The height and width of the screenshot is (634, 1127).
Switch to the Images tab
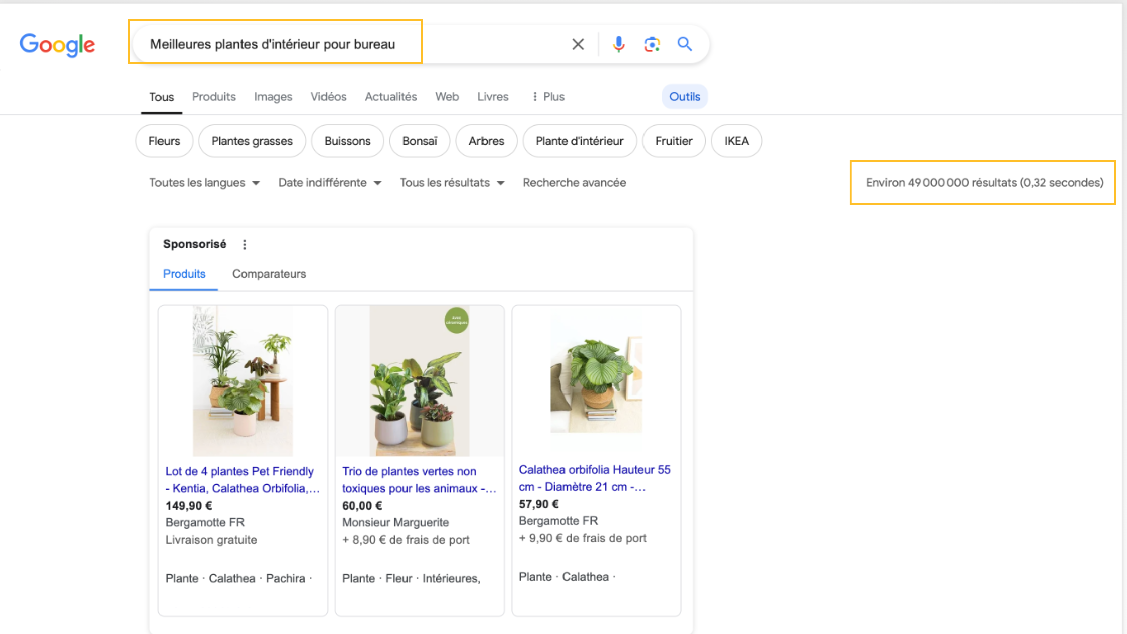tap(273, 97)
